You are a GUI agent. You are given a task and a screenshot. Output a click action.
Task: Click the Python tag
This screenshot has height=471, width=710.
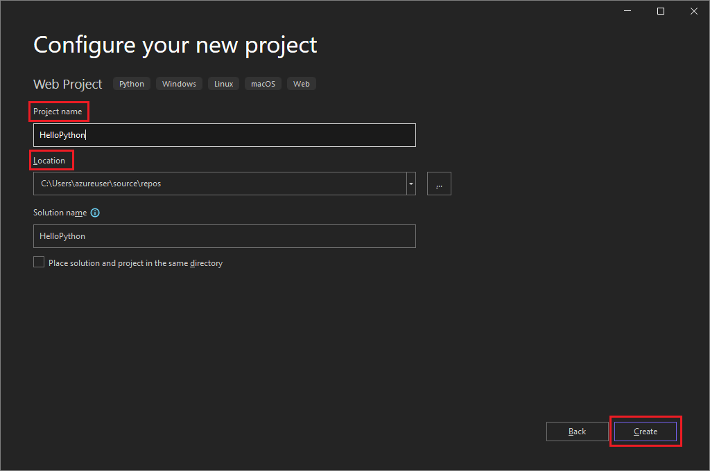point(132,84)
